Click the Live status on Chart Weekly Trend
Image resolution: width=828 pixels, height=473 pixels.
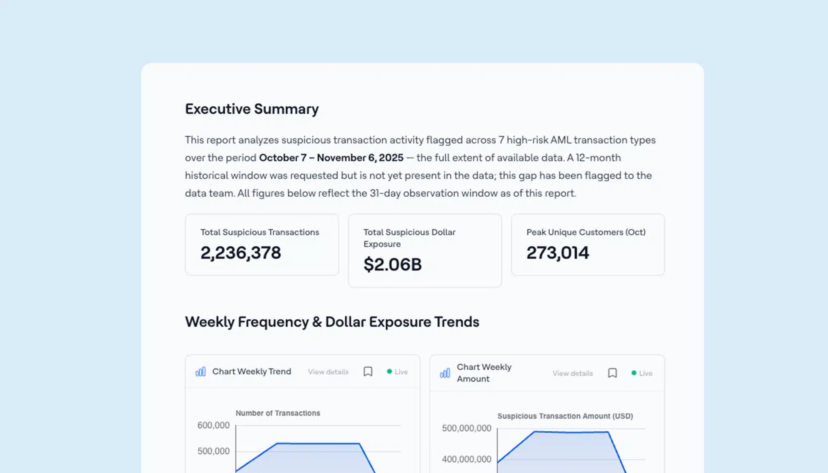point(397,372)
